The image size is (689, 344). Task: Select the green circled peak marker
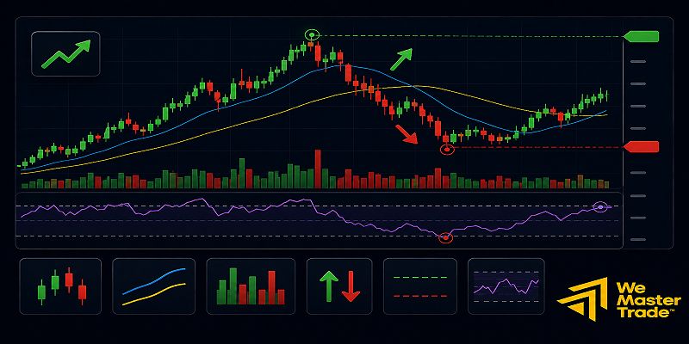(312, 35)
